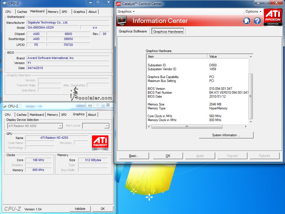Open Memory tab in bottom CPU-Z window
This screenshot has width=285, height=214.
click(x=52, y=115)
